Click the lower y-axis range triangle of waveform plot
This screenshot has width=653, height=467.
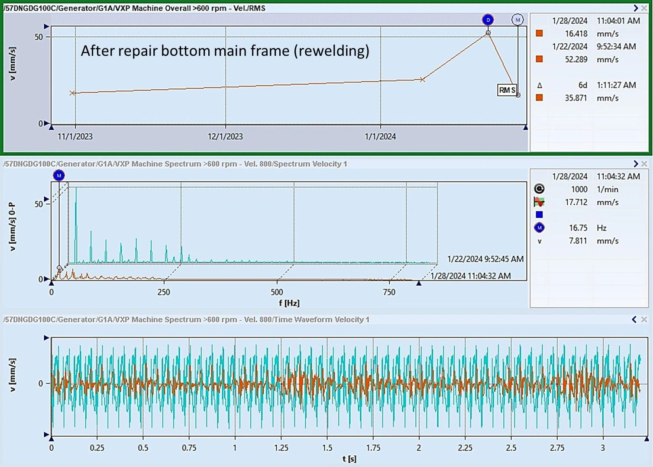[47, 435]
